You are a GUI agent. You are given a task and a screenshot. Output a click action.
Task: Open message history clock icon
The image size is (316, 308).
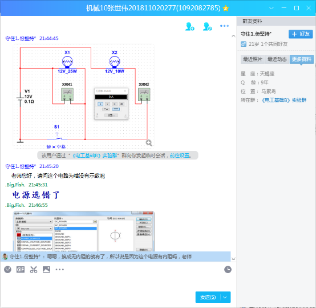228,270
